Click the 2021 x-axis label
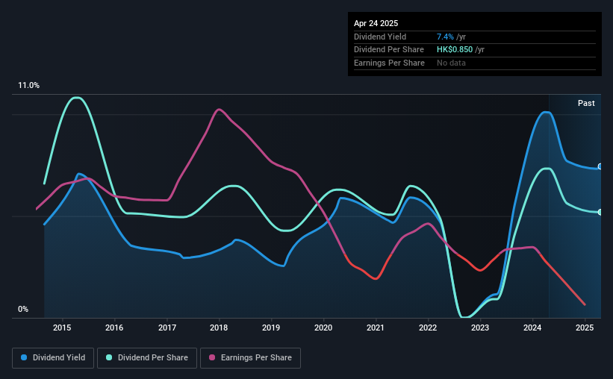613x379 pixels. (376, 328)
